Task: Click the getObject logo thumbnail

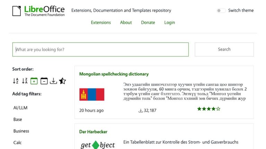Action: 98,145
